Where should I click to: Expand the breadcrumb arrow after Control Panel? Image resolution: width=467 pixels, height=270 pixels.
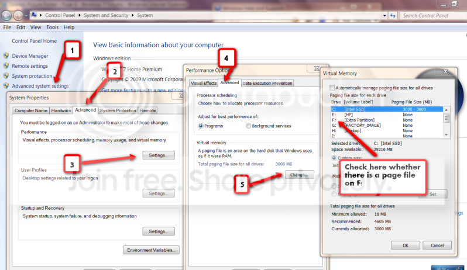pos(80,15)
